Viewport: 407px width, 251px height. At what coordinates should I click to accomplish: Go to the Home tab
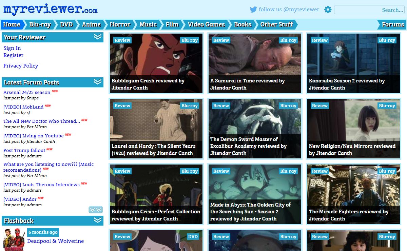[x=12, y=24]
